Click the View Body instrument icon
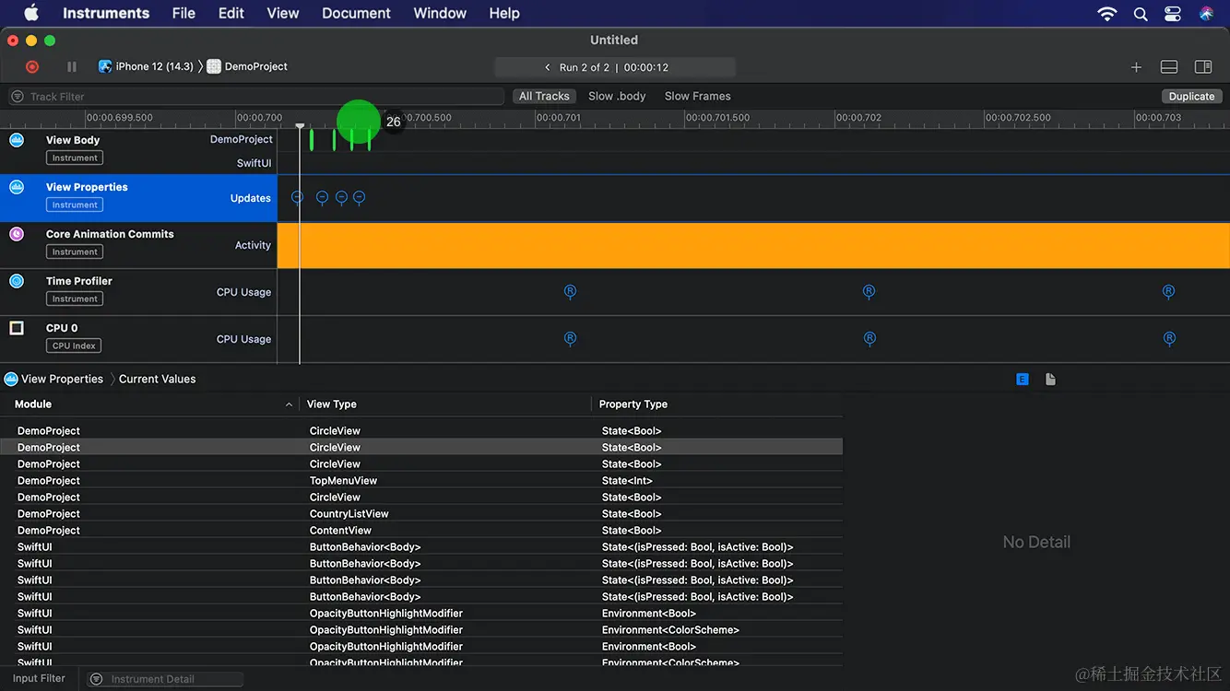Image resolution: width=1230 pixels, height=691 pixels. [x=17, y=140]
